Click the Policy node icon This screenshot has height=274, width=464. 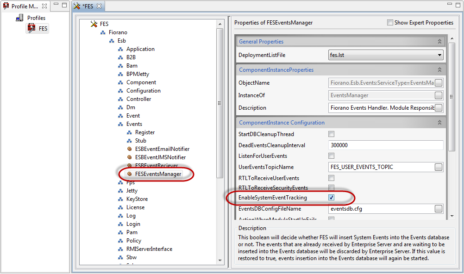tap(120, 241)
